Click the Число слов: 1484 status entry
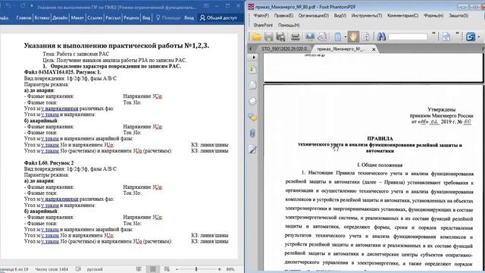This screenshot has width=485, height=273. [52, 269]
